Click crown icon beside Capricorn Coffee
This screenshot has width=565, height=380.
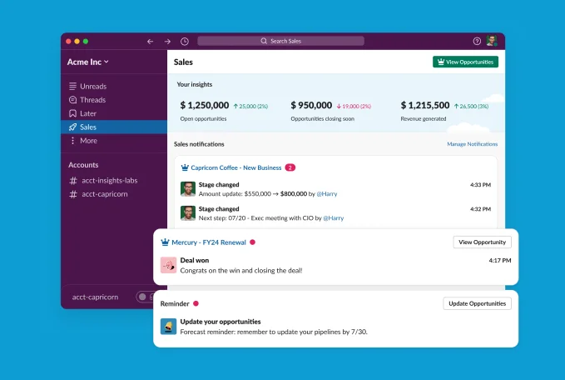[x=185, y=167]
